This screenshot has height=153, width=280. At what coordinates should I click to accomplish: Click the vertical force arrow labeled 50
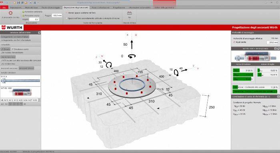pos(132,44)
